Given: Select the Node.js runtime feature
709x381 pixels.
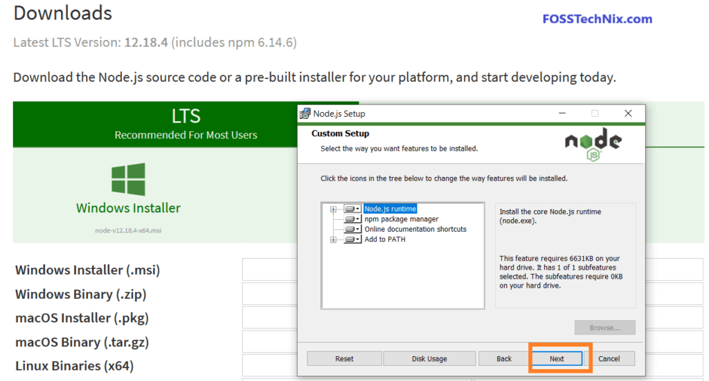Looking at the screenshot, I should (x=391, y=209).
